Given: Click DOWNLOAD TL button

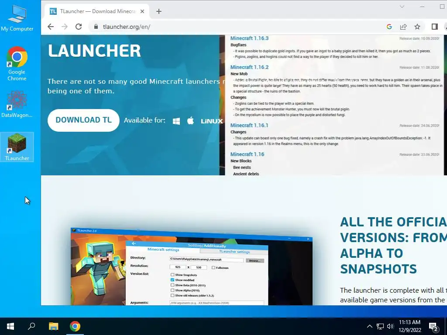Looking at the screenshot, I should pos(83,120).
